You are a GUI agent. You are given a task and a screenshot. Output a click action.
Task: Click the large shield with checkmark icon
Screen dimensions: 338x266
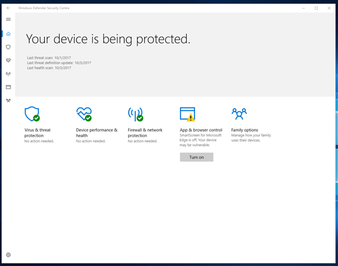click(32, 114)
